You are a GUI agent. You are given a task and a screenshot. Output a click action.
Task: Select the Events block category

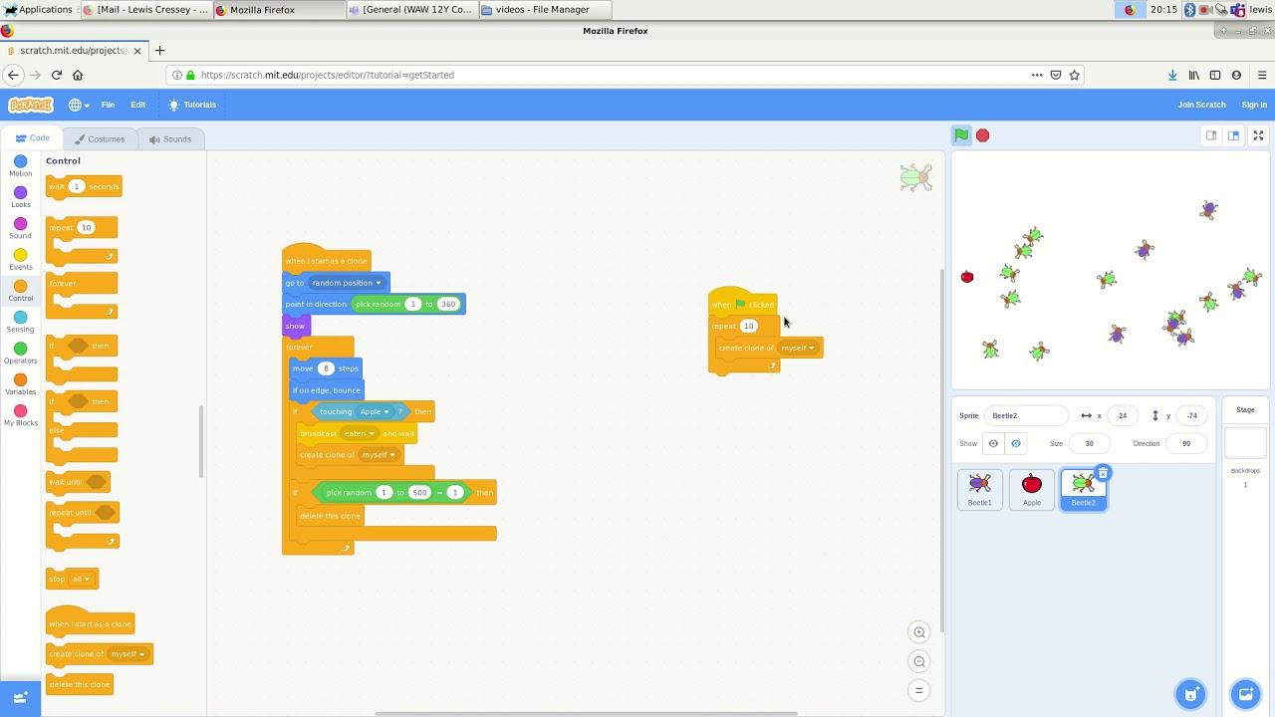pyautogui.click(x=20, y=260)
